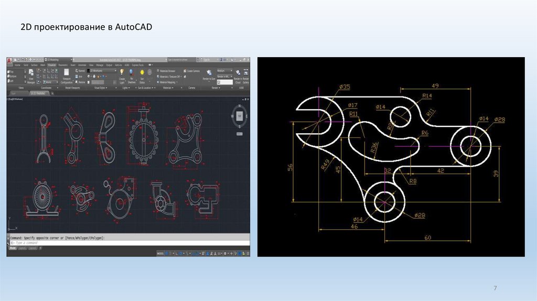Expand the Render panel title
Viewport: 537px width, 301px height.
[x=215, y=88]
